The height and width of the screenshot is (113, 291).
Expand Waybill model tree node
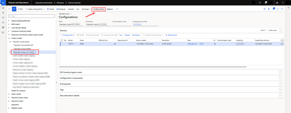[x=9, y=108]
